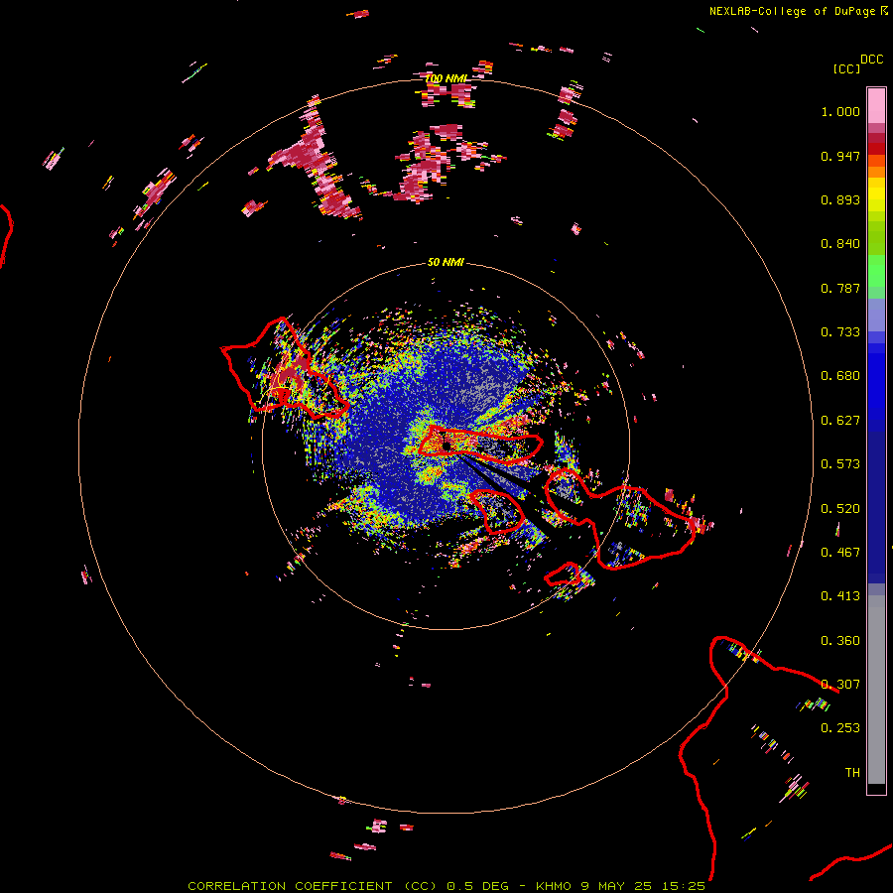Click the NEXLAB-College of DuPage title text
This screenshot has height=893, width=893.
(x=792, y=11)
